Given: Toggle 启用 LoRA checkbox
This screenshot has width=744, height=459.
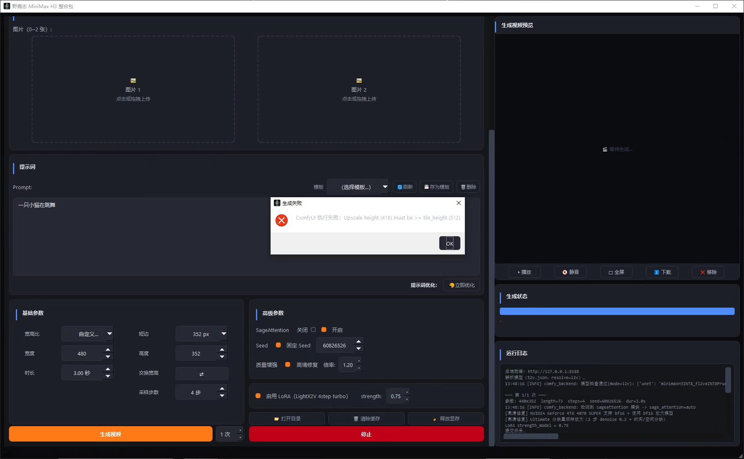Looking at the screenshot, I should click(x=258, y=396).
